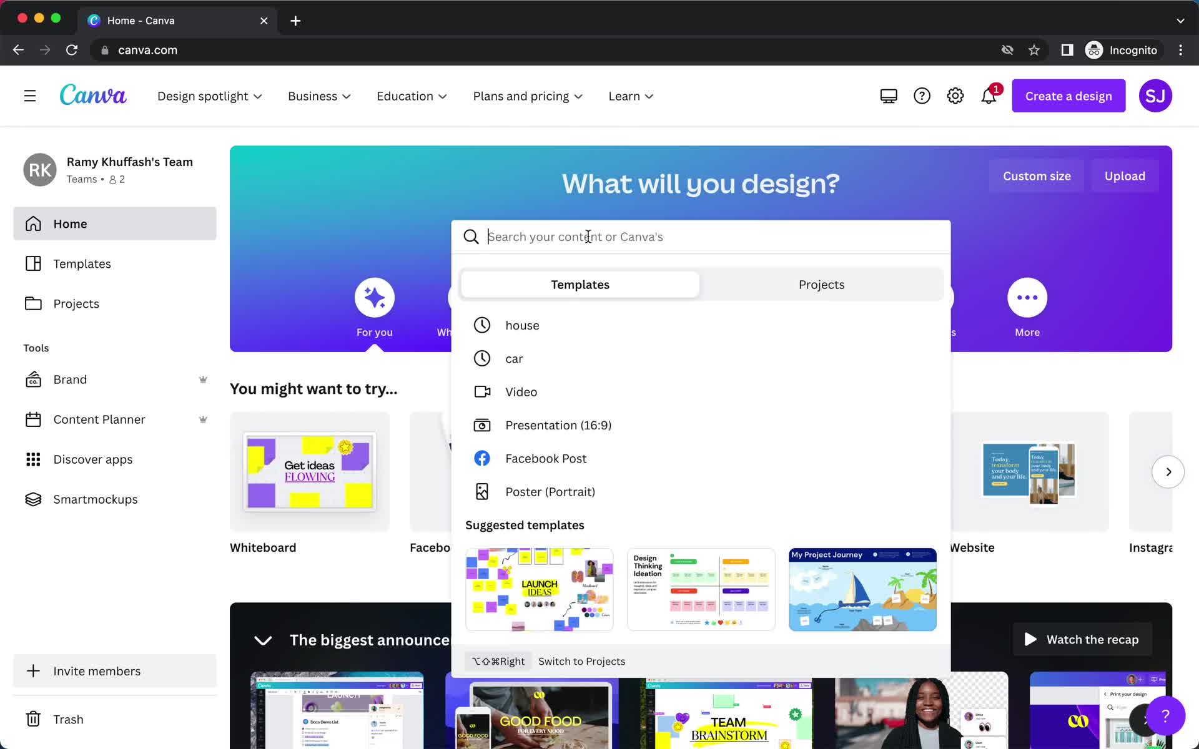
Task: Click the Custom size button
Action: (1036, 176)
